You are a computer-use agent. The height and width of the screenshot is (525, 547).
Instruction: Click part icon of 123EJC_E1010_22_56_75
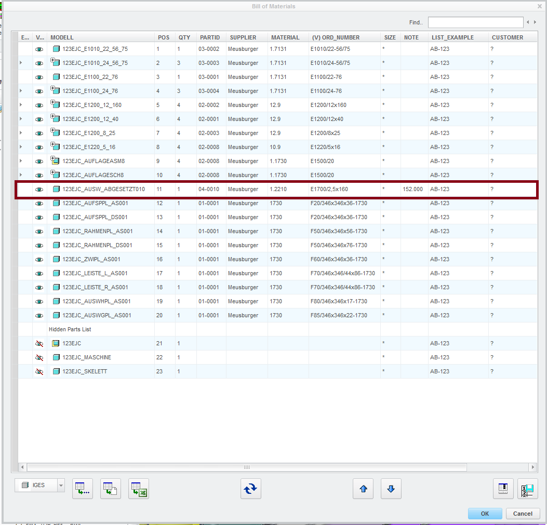point(56,49)
